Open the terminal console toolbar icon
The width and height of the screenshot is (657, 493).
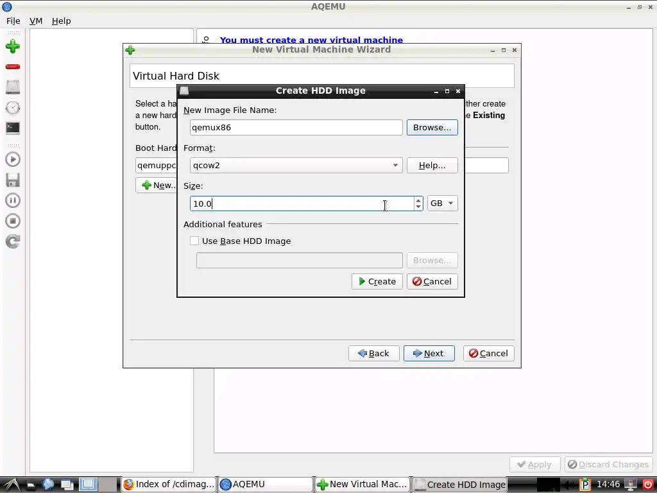tap(13, 128)
